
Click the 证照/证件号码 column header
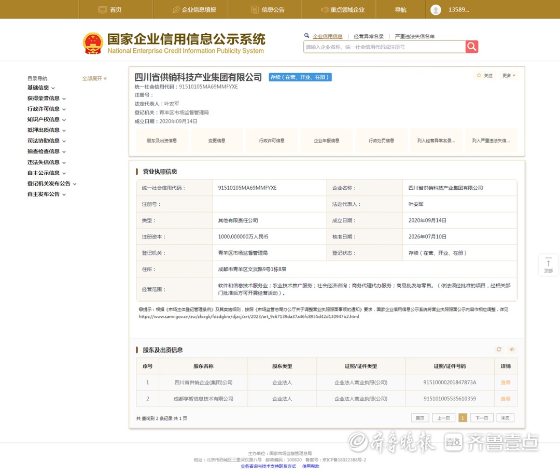pos(450,366)
